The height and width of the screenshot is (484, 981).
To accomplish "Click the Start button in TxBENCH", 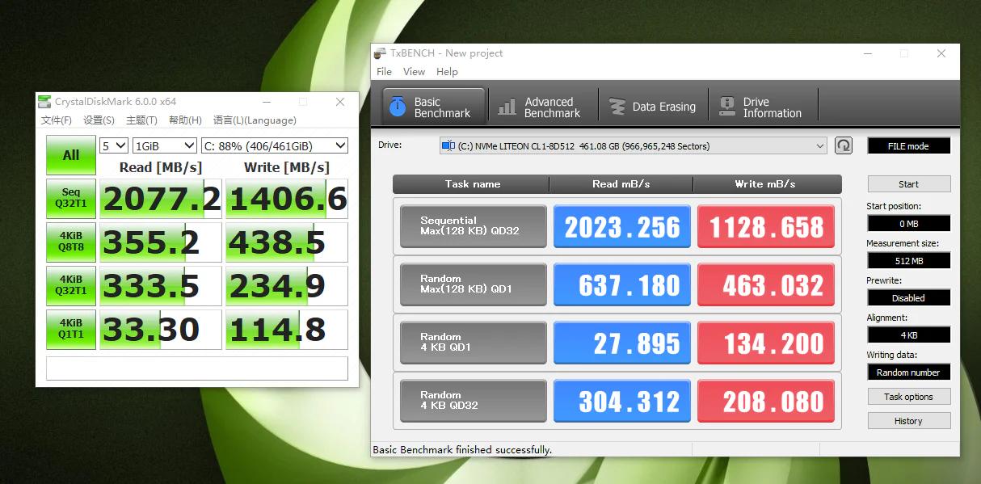I will [x=908, y=183].
